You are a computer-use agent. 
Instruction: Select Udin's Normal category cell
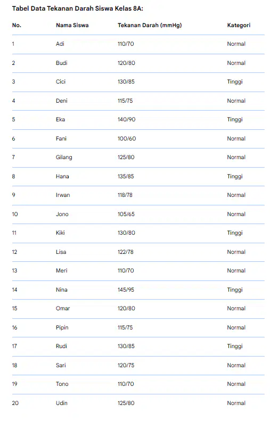[236, 403]
